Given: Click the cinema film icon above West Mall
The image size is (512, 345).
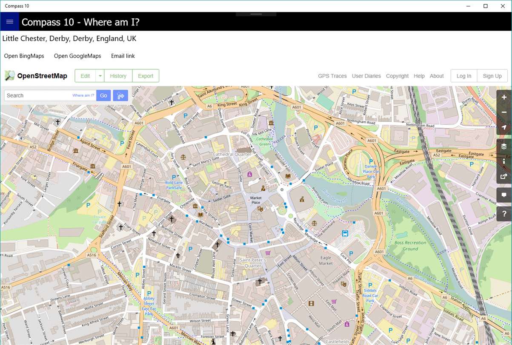Looking at the screenshot, I should click(x=311, y=303).
